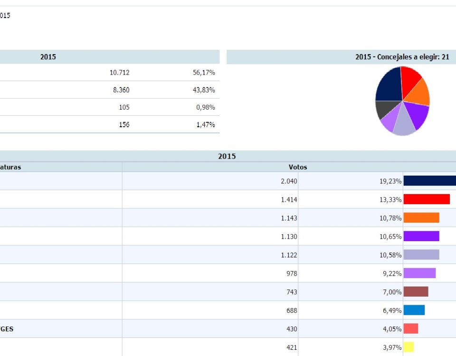The width and height of the screenshot is (456, 356).
Task: Click the navy slice of the pie chart
Action: coord(389,85)
